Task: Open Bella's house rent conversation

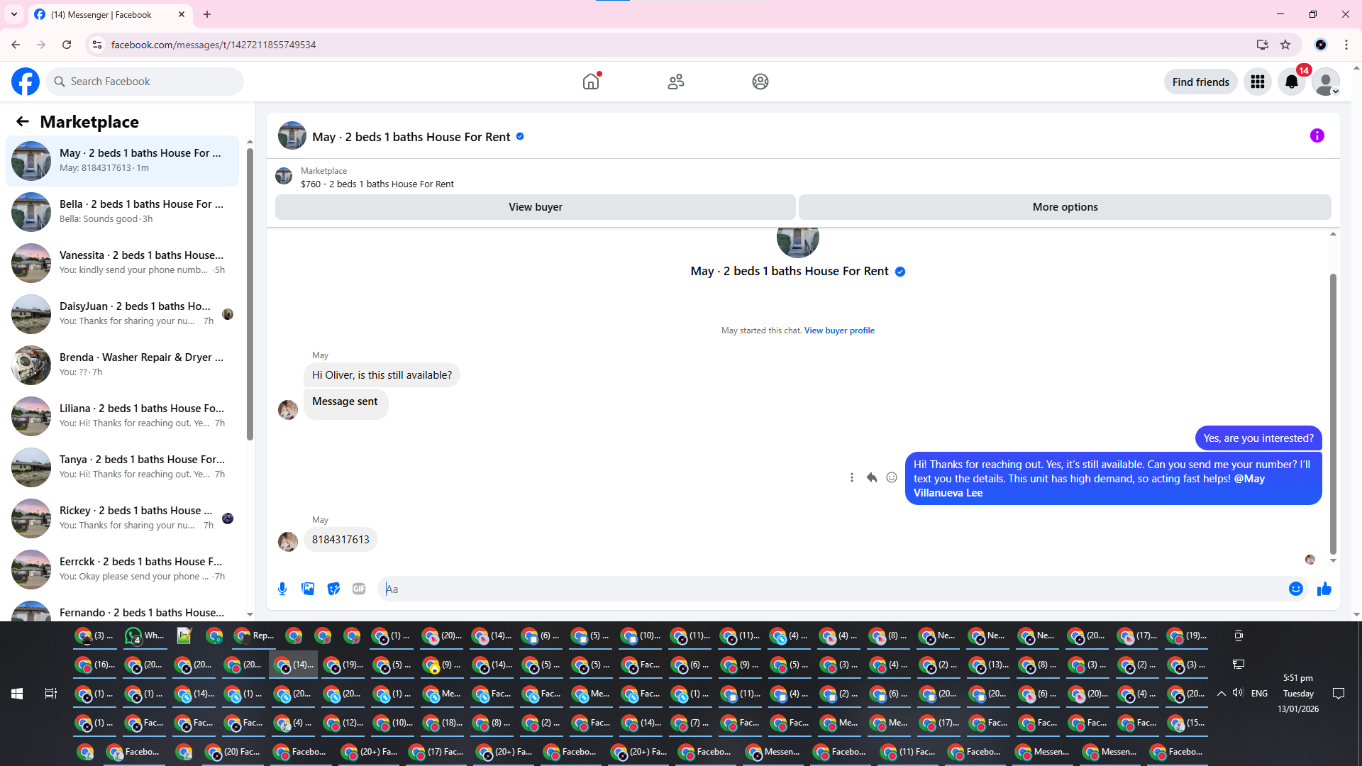Action: 125,211
